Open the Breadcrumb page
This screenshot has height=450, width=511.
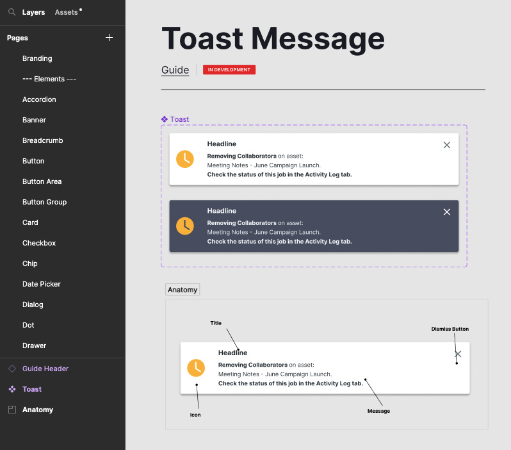tap(43, 140)
